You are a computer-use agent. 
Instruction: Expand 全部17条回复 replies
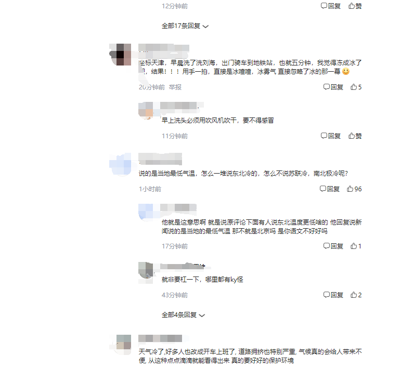[x=185, y=26]
